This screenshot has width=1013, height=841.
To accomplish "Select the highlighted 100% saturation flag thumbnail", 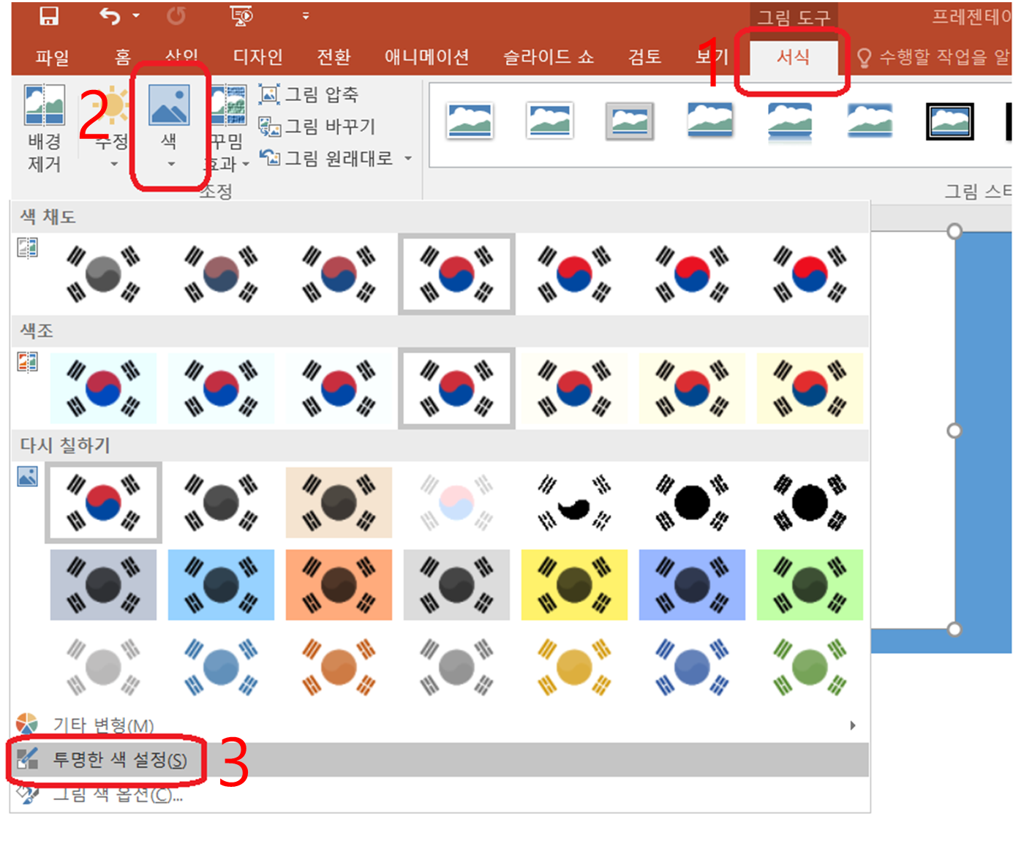I will coord(456,274).
